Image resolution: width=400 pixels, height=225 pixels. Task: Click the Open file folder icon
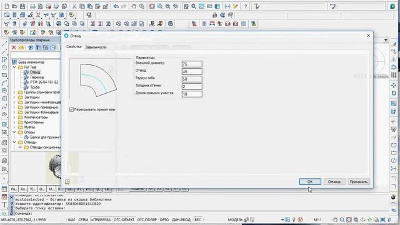tap(15, 6)
